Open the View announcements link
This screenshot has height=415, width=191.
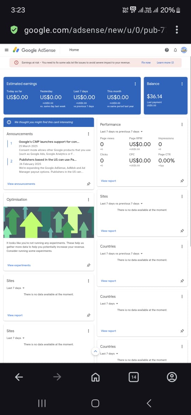(x=21, y=184)
